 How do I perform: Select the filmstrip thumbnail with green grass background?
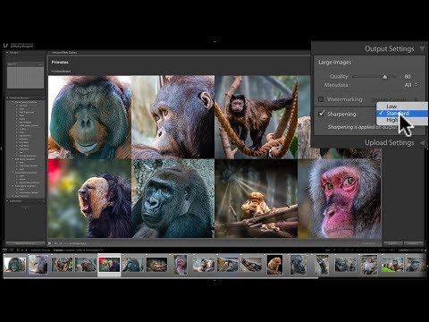point(393,265)
